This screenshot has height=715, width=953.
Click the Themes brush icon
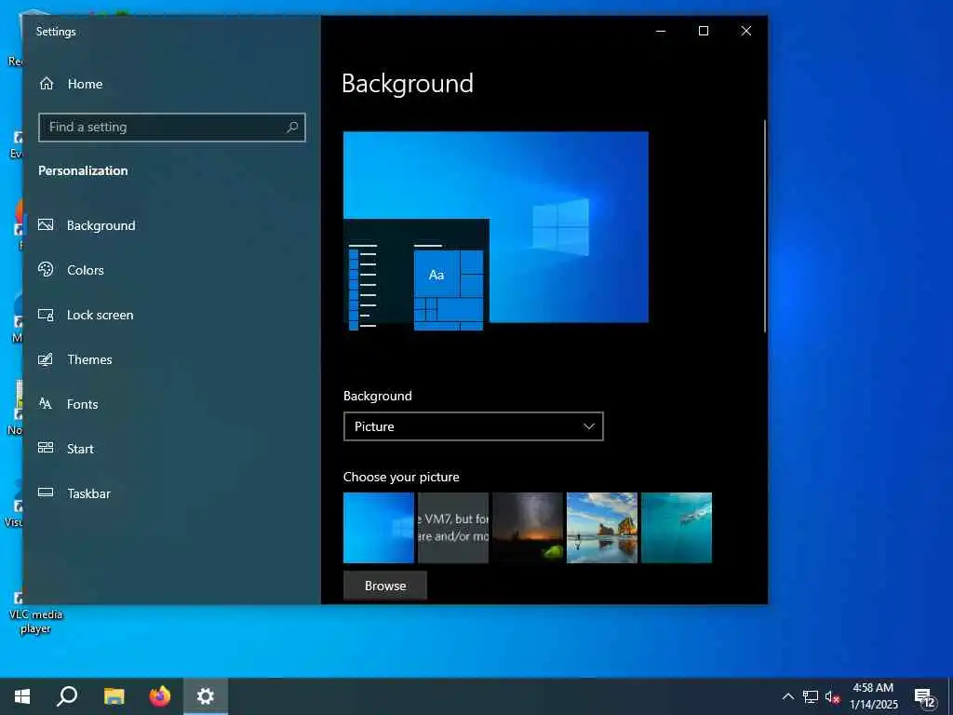tap(46, 358)
